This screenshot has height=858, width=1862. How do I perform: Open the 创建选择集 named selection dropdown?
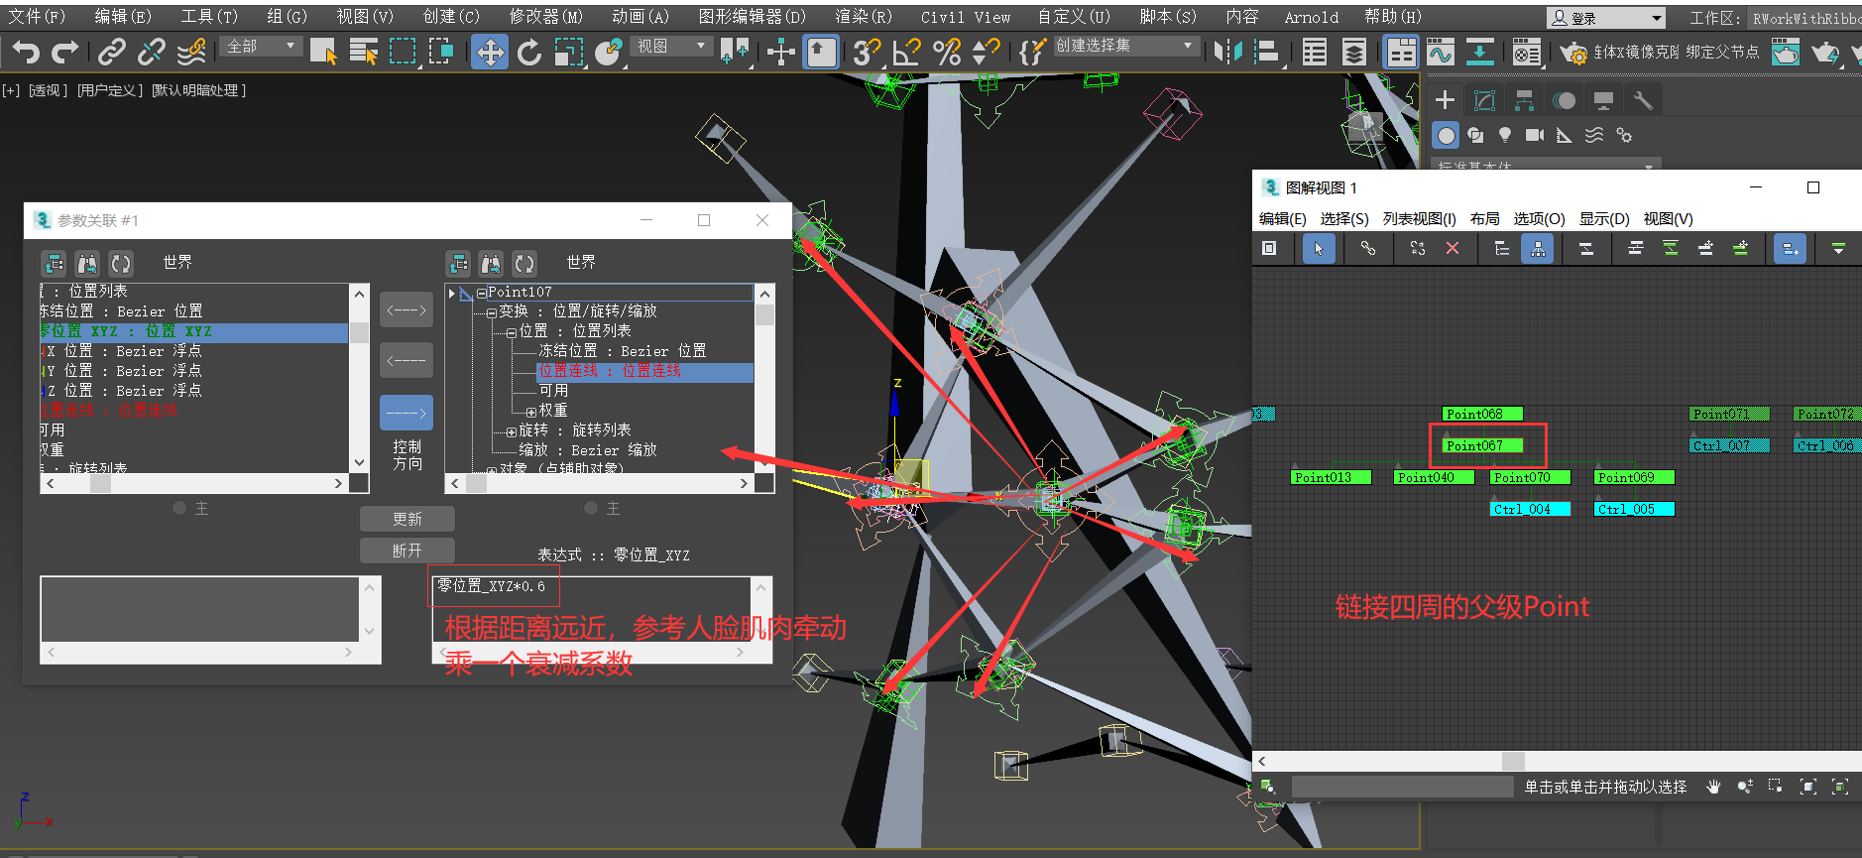pos(1125,46)
